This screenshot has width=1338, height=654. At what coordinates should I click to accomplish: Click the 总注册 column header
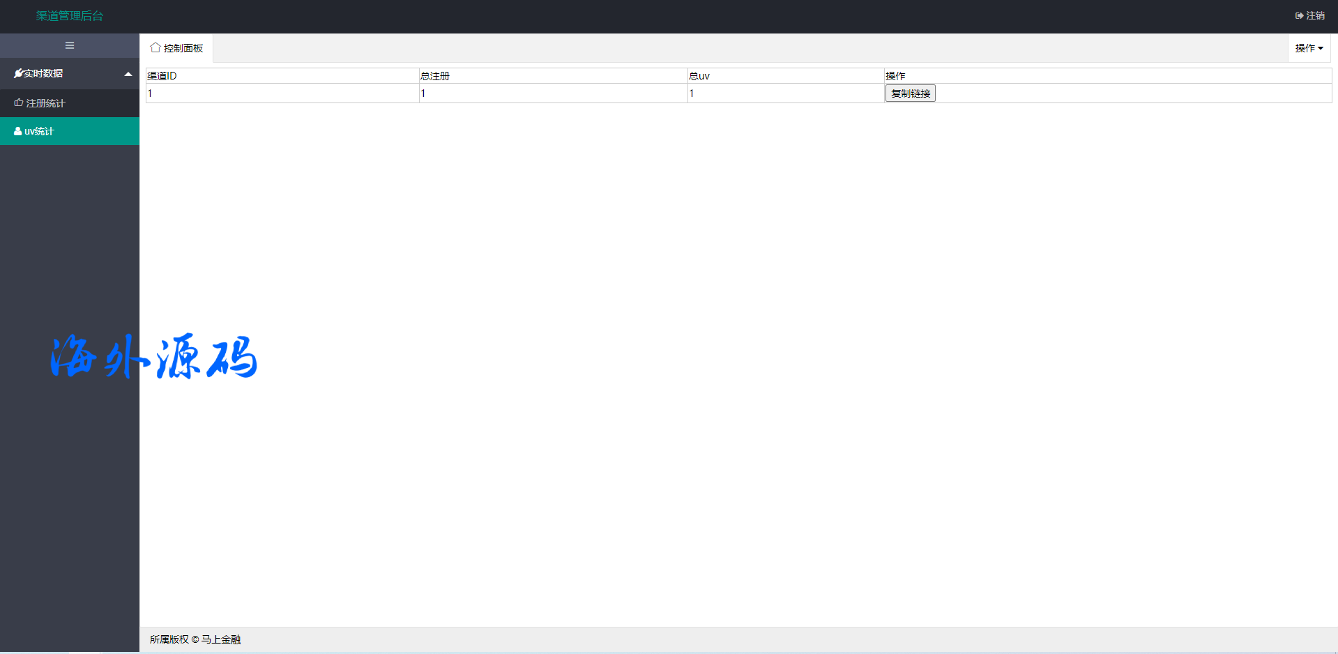(x=435, y=76)
